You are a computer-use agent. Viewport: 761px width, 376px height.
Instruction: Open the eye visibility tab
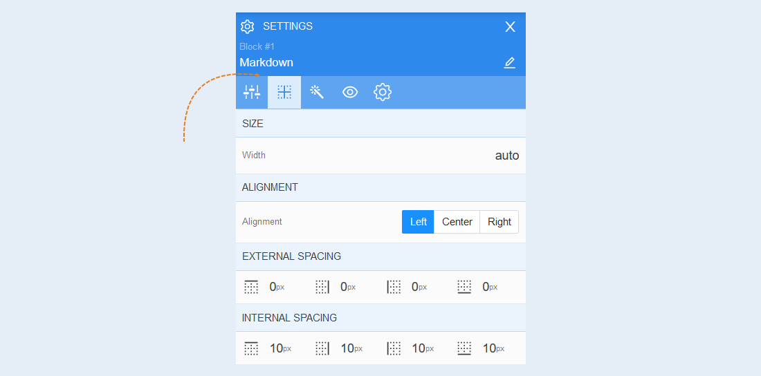pos(350,92)
